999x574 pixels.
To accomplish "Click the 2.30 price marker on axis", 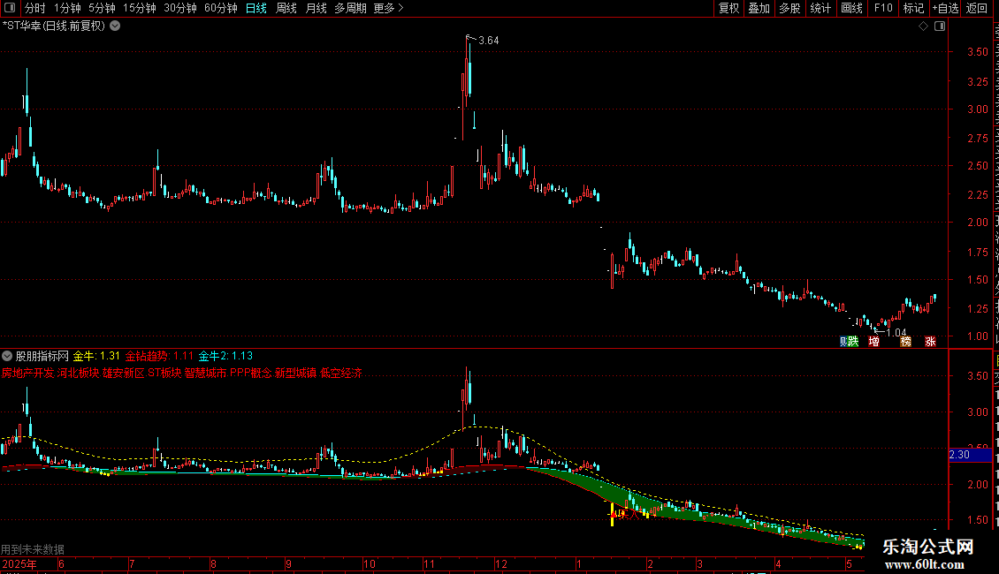I will pyautogui.click(x=970, y=455).
